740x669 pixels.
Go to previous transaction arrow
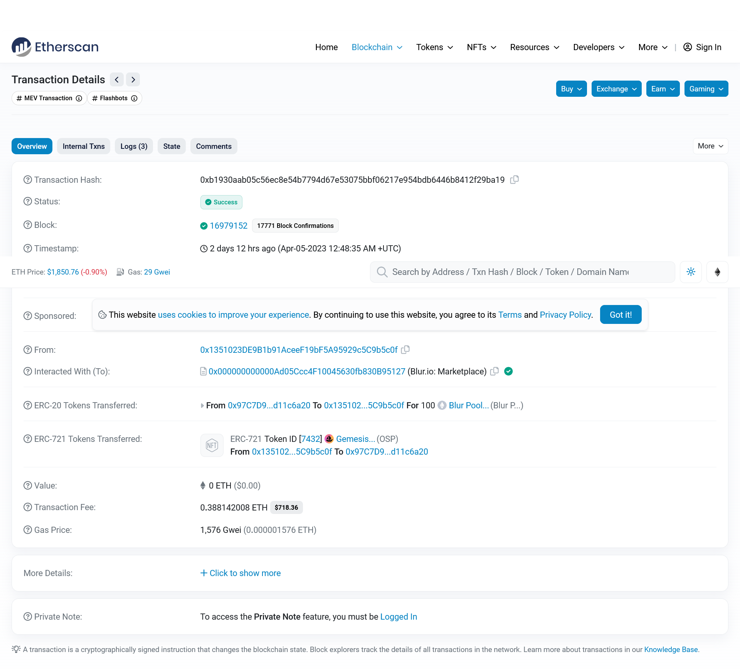(117, 79)
